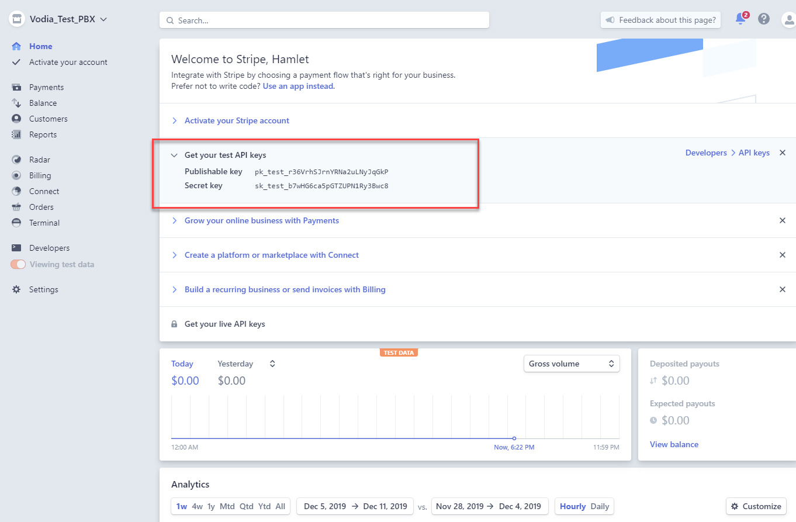Select the 4w analytics range
Image resolution: width=796 pixels, height=522 pixels.
click(198, 506)
